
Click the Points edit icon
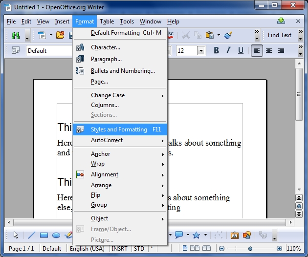[218, 235]
